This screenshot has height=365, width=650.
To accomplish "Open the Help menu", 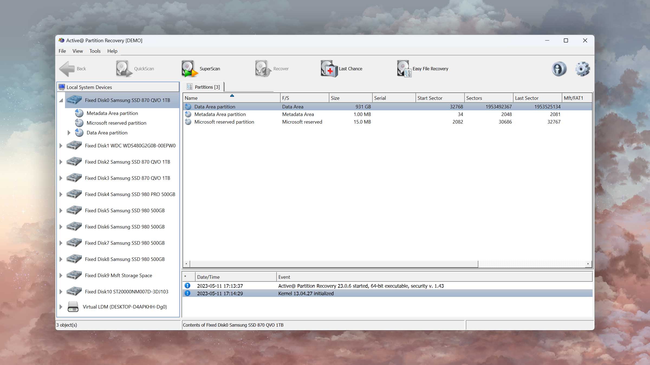I will [x=112, y=51].
